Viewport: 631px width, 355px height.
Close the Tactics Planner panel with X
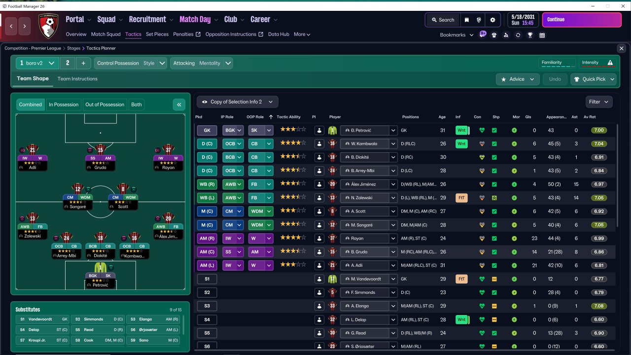[x=622, y=48]
